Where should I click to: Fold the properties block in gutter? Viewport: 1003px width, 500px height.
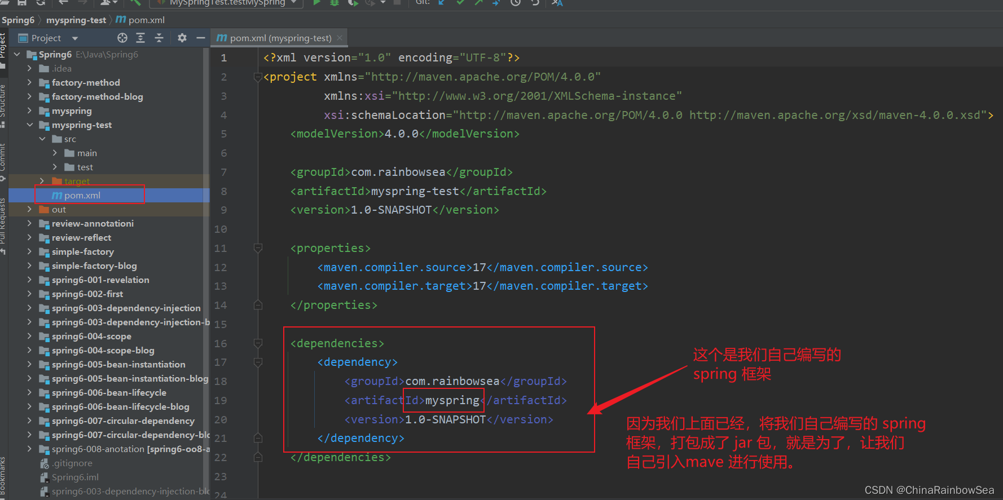(x=258, y=248)
